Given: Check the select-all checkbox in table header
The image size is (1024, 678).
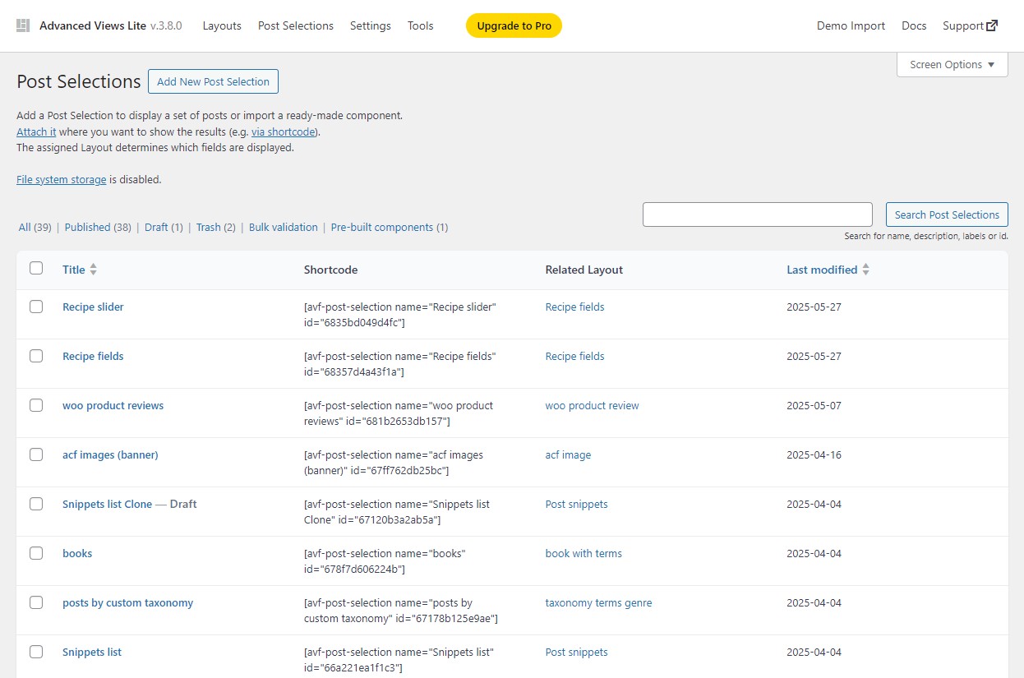Looking at the screenshot, I should (x=36, y=268).
